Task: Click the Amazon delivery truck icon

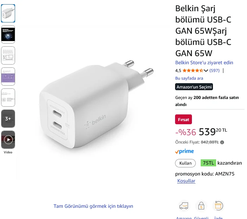Action: [184, 206]
